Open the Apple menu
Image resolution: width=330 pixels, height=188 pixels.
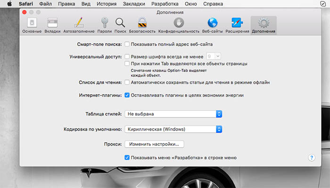coord(9,4)
